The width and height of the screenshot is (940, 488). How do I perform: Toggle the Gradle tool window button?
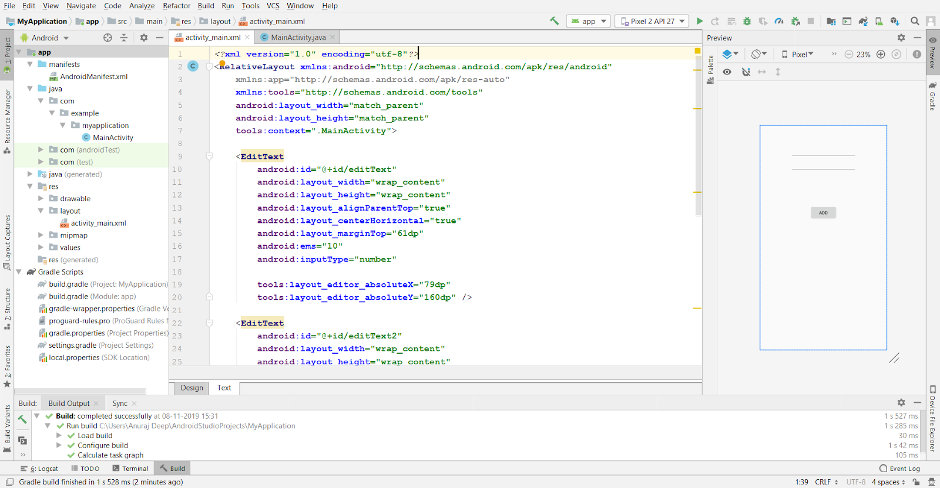click(x=932, y=97)
